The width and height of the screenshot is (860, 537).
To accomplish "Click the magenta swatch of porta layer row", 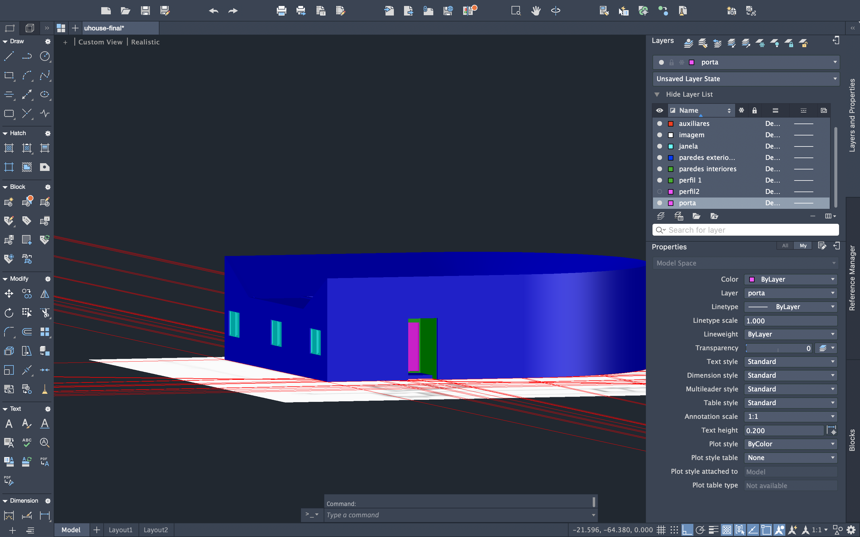I will click(x=671, y=203).
